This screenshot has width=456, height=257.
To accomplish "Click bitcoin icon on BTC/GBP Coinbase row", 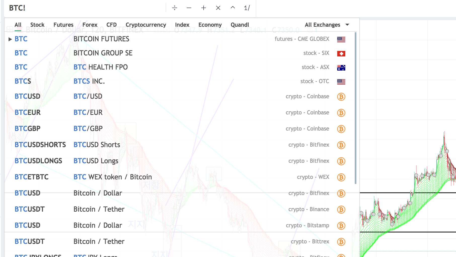I will [341, 129].
